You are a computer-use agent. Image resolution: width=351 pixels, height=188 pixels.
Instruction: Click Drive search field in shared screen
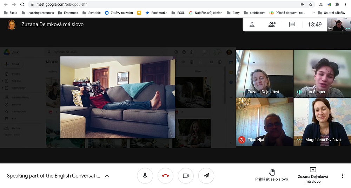tap(106, 52)
